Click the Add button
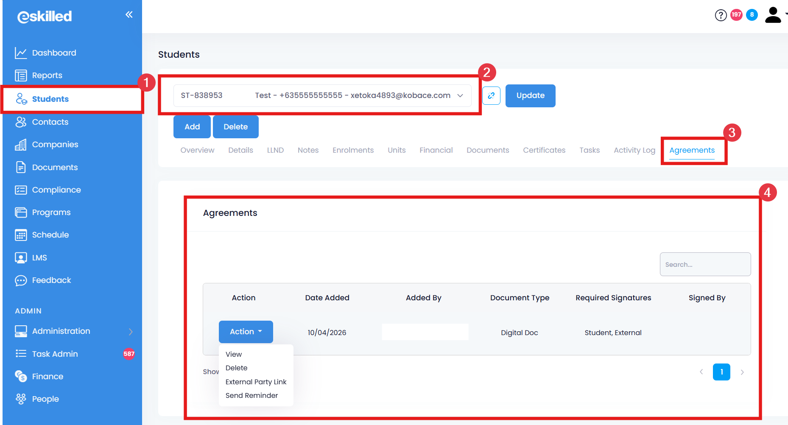788x425 pixels. tap(192, 127)
